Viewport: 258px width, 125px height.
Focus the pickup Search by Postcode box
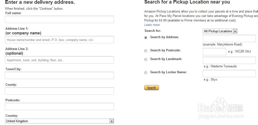(x=214, y=52)
